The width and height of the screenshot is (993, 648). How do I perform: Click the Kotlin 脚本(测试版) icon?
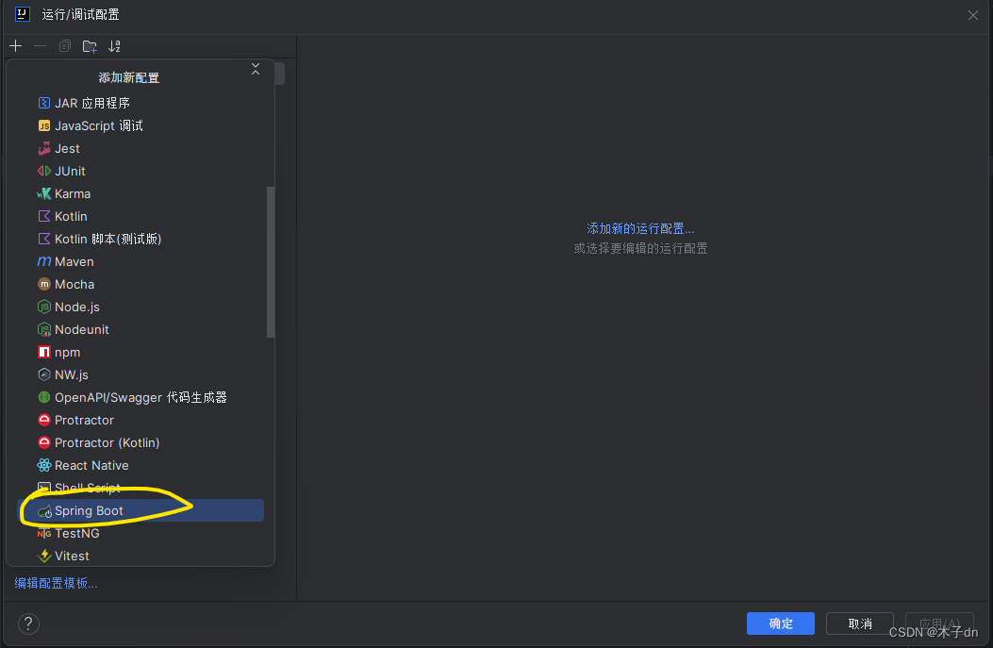(x=43, y=239)
